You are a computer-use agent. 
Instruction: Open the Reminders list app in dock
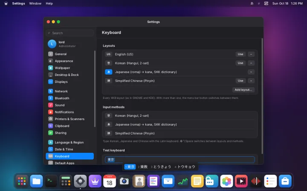point(270,181)
